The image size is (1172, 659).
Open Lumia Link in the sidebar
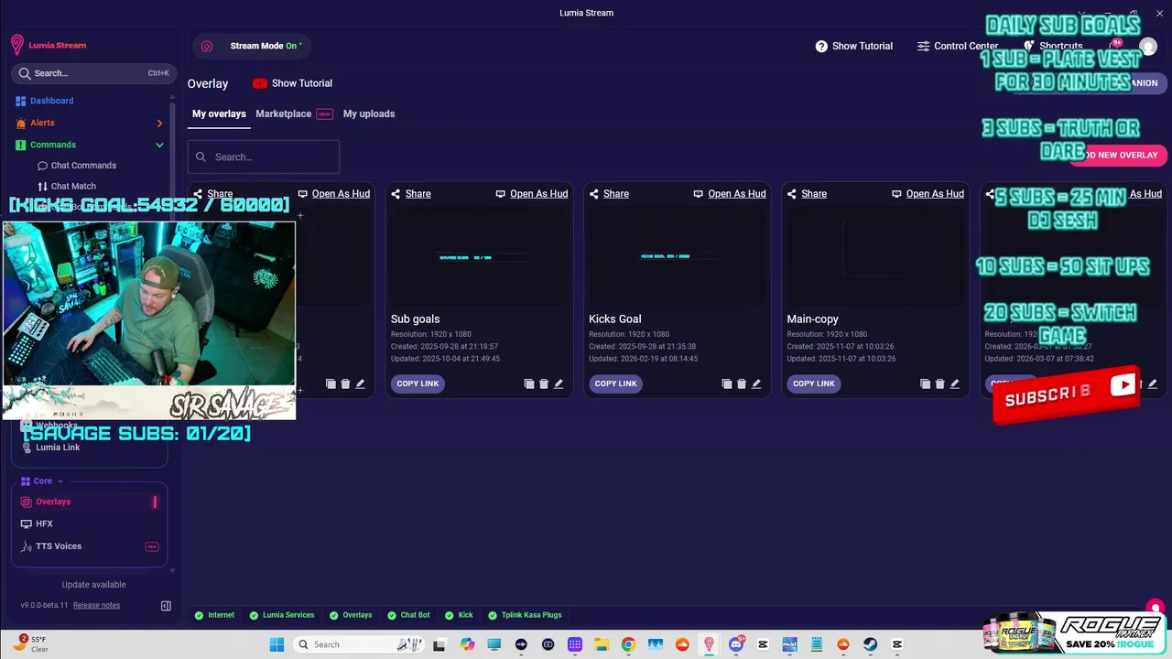pos(58,448)
